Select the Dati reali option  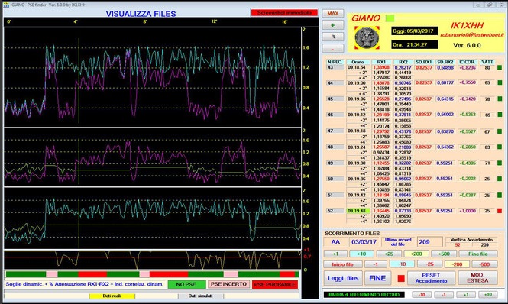coord(112,296)
